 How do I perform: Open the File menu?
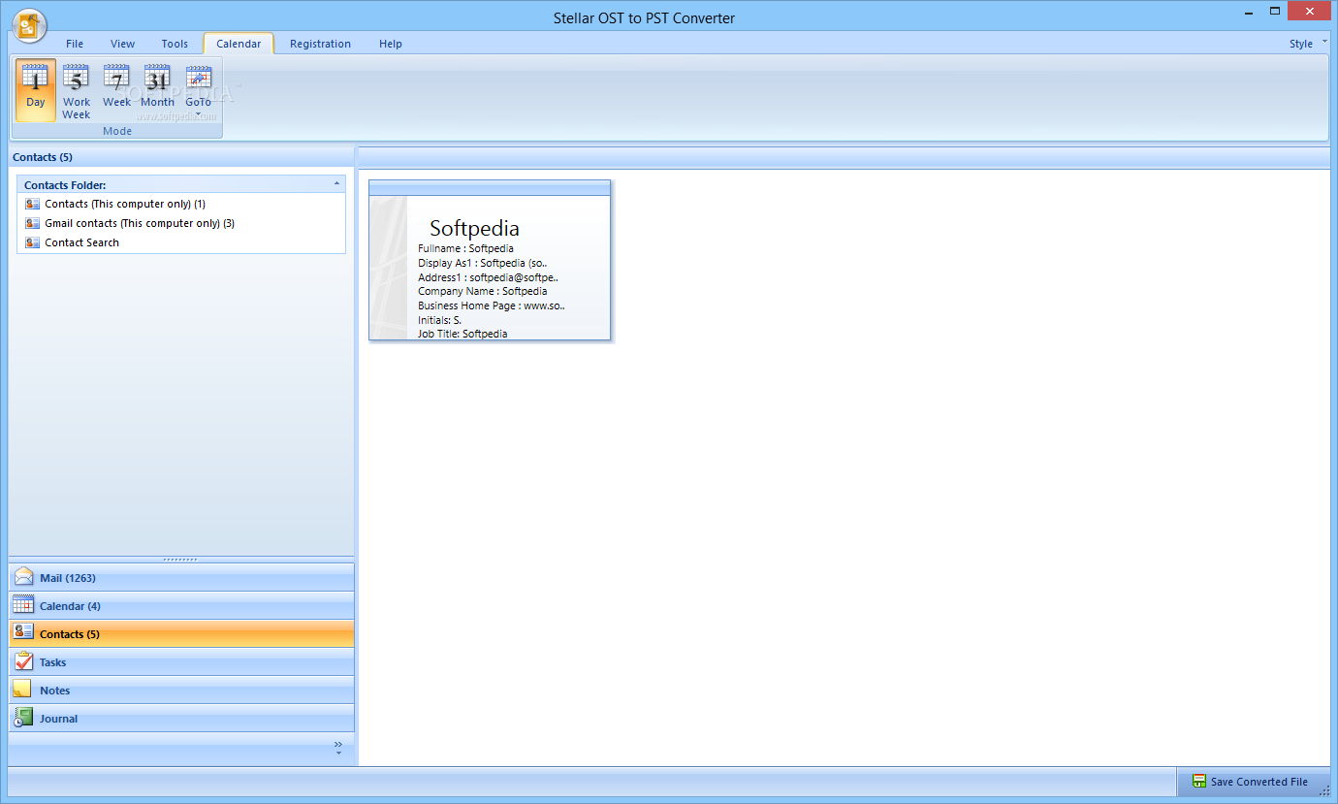pos(75,44)
